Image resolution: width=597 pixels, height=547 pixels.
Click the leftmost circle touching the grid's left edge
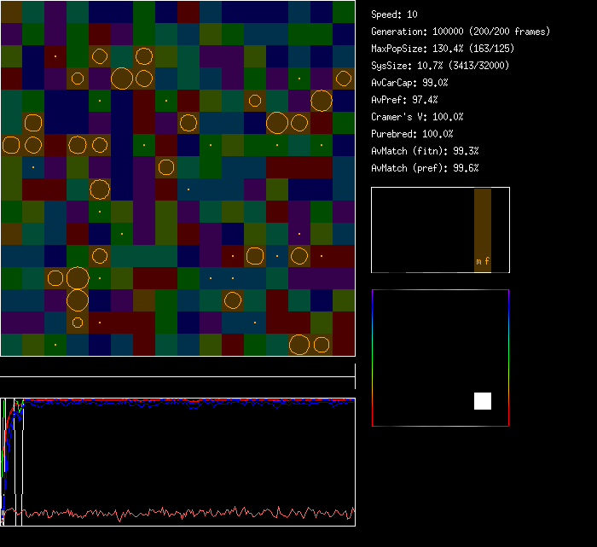coord(11,144)
